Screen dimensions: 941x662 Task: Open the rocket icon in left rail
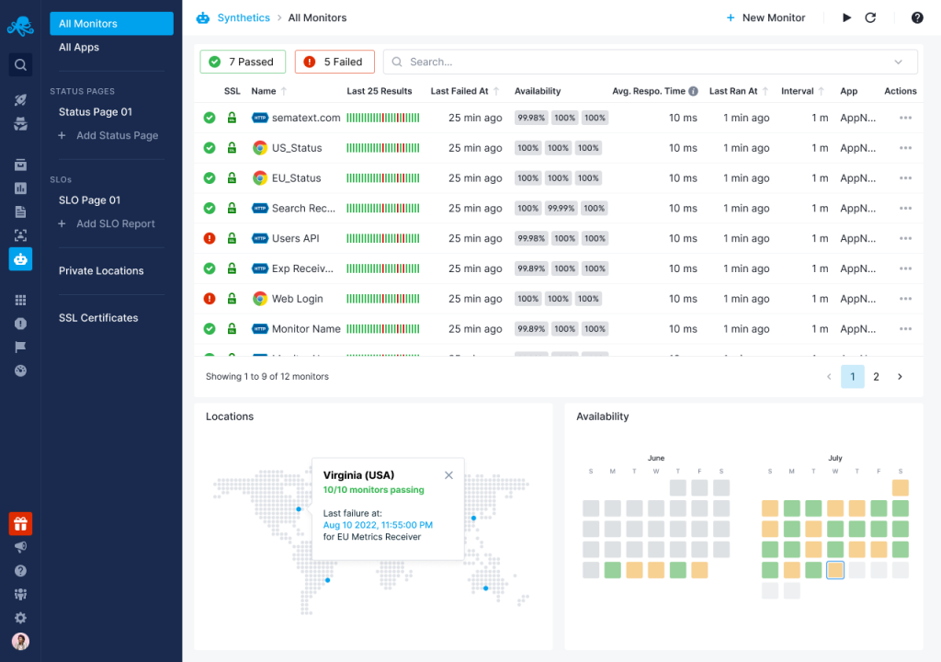point(20,99)
